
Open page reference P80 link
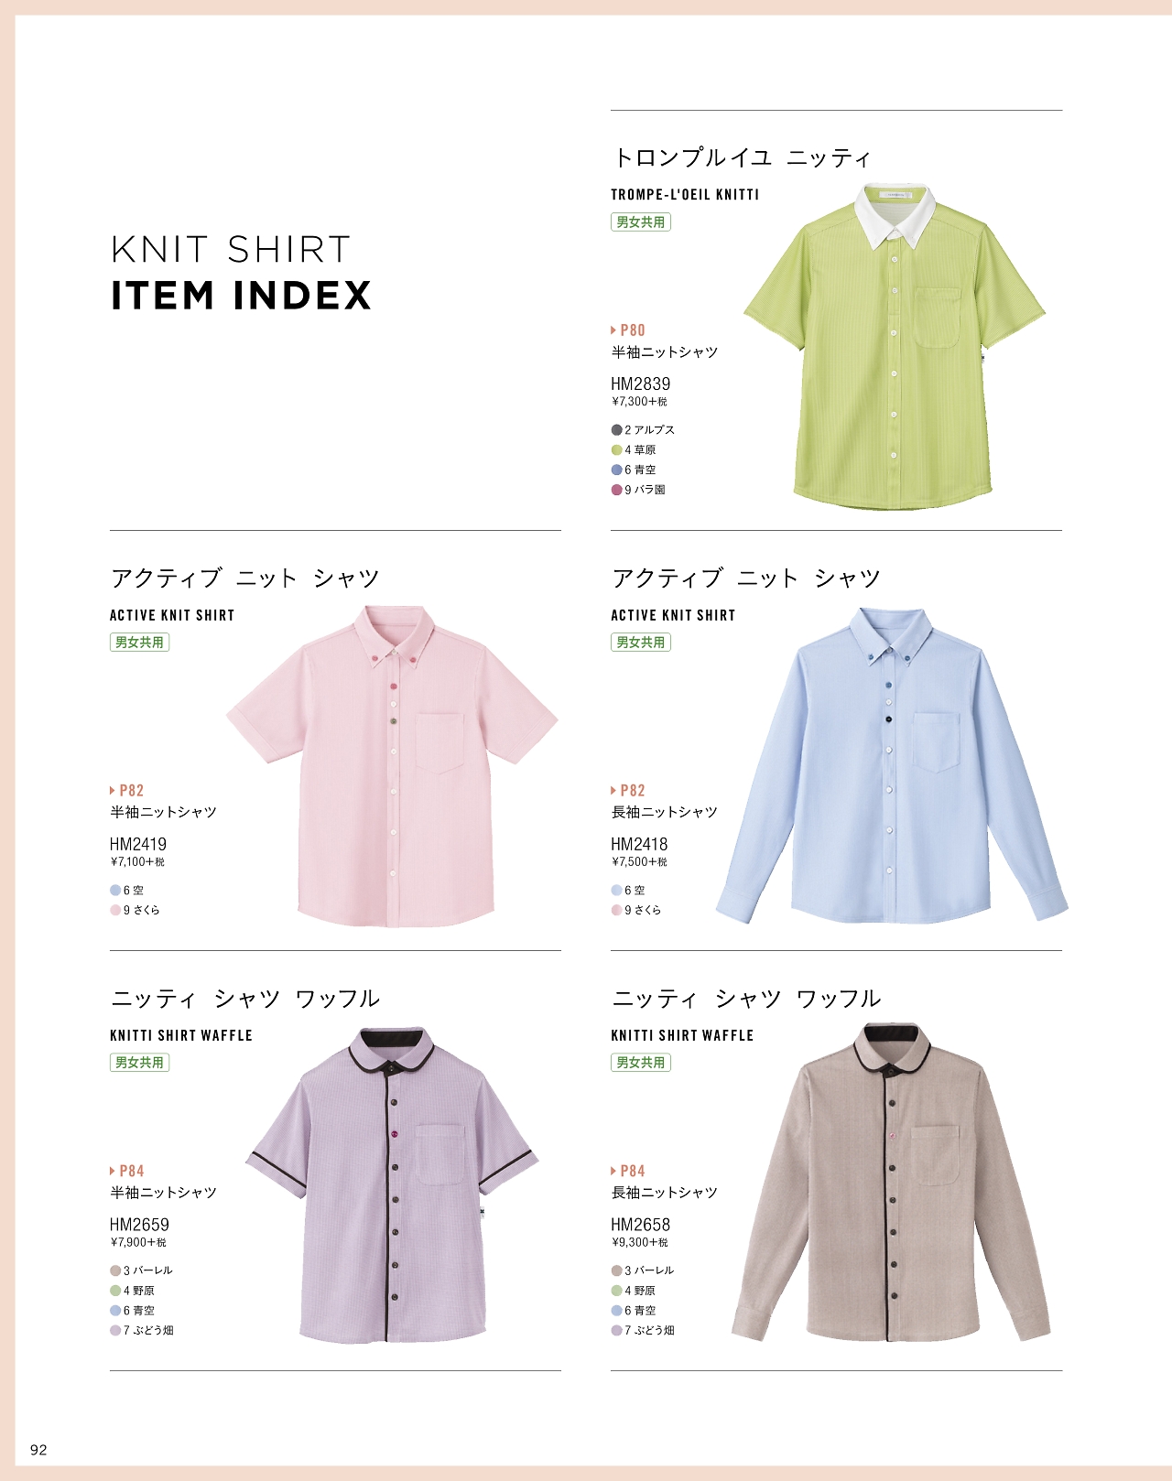(x=628, y=330)
